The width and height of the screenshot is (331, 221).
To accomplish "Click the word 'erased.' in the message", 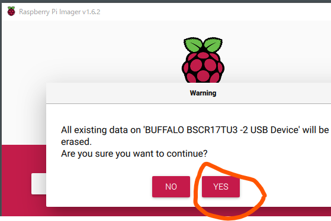I will point(76,142).
